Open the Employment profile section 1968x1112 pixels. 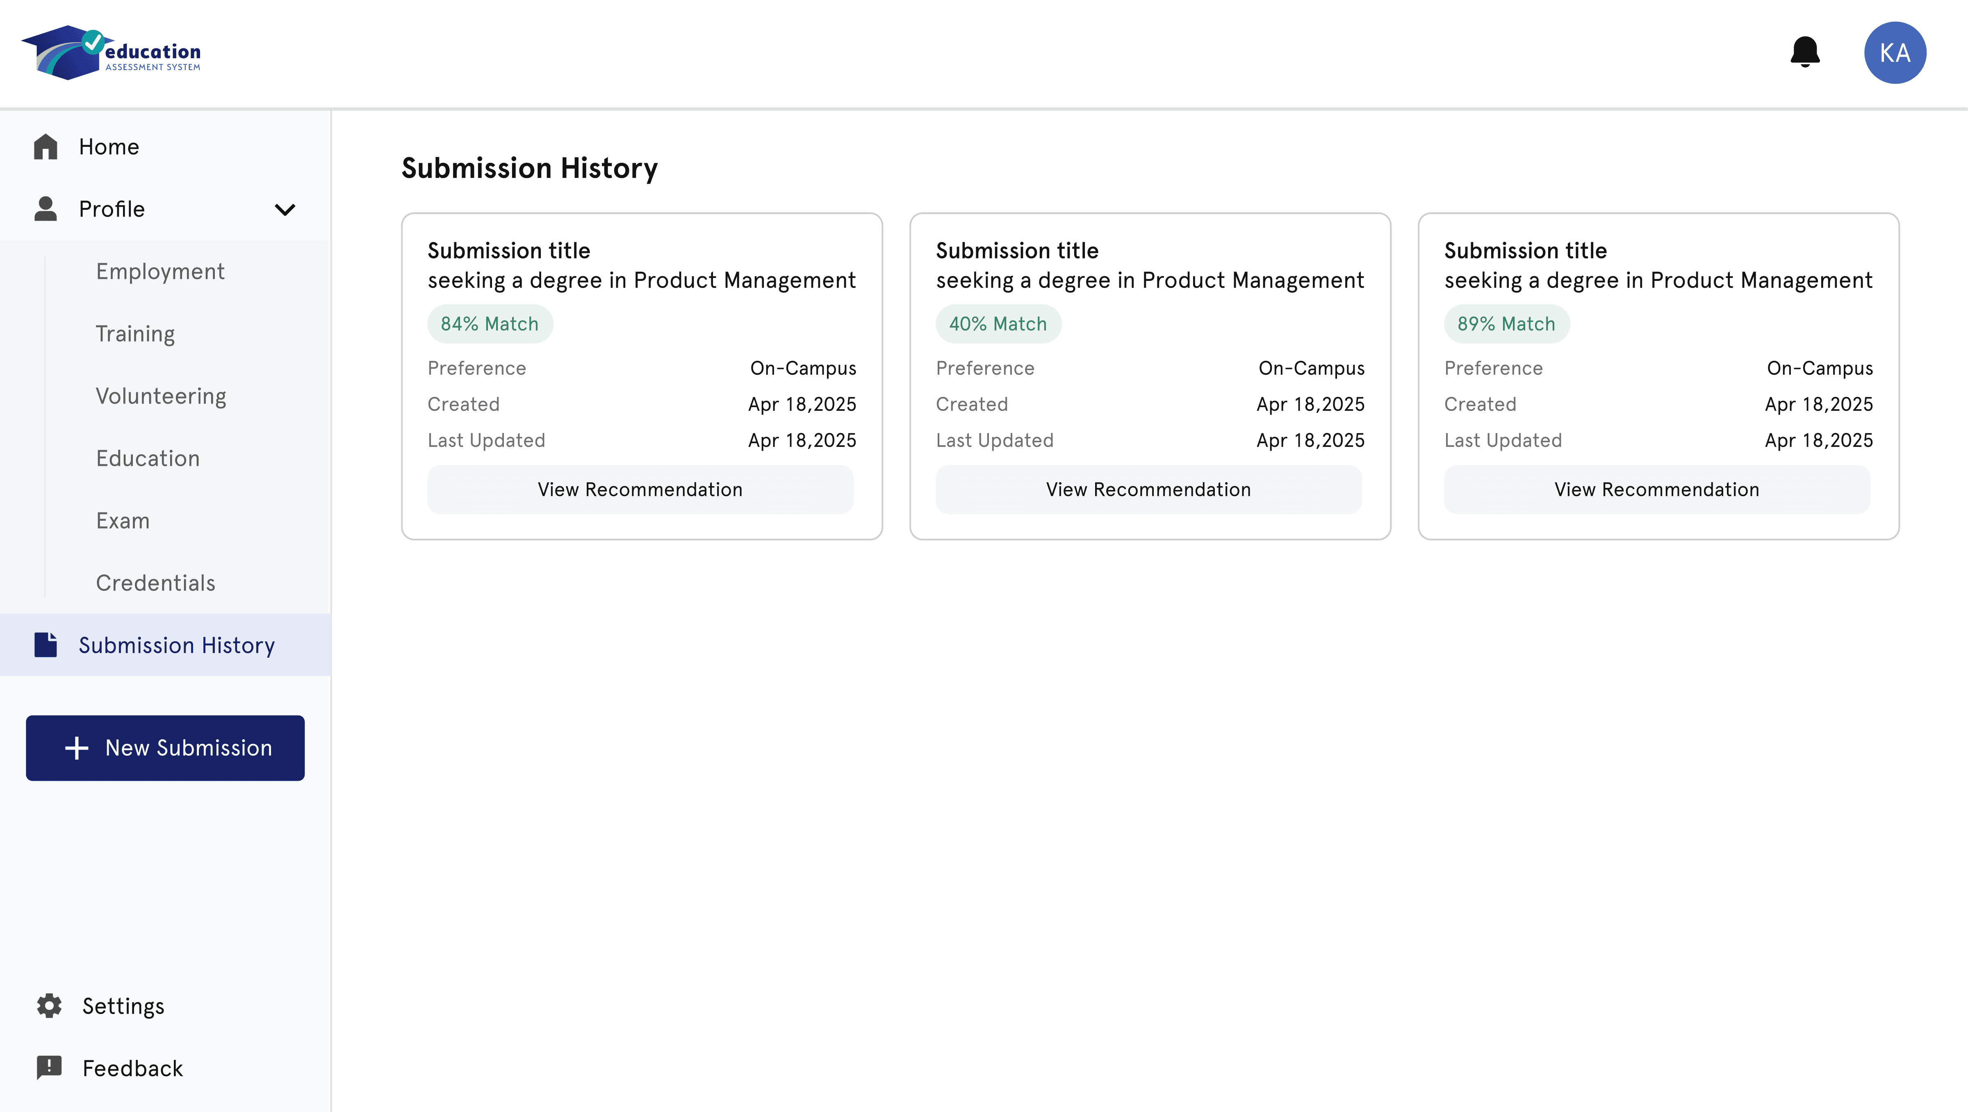(159, 271)
